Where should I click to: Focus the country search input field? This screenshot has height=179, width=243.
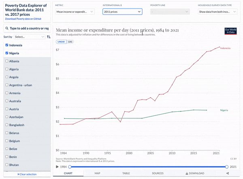coord(27,28)
